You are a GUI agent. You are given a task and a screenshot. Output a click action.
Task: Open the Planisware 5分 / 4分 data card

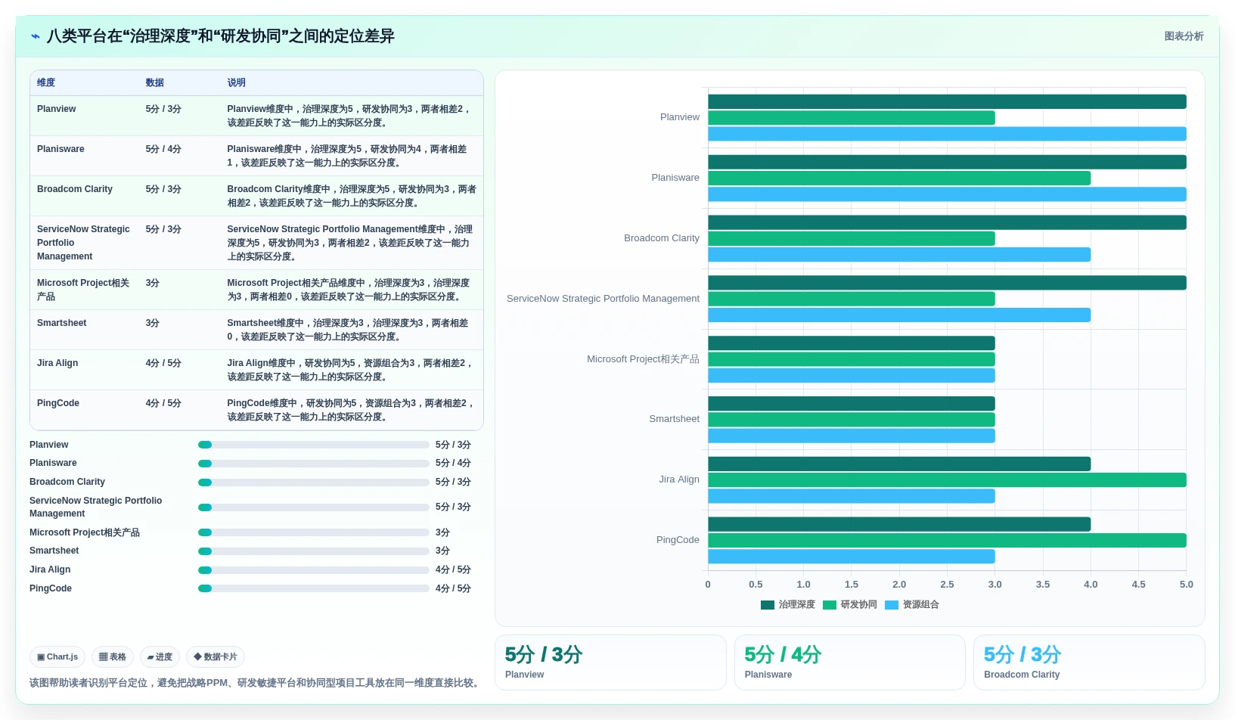click(x=850, y=663)
